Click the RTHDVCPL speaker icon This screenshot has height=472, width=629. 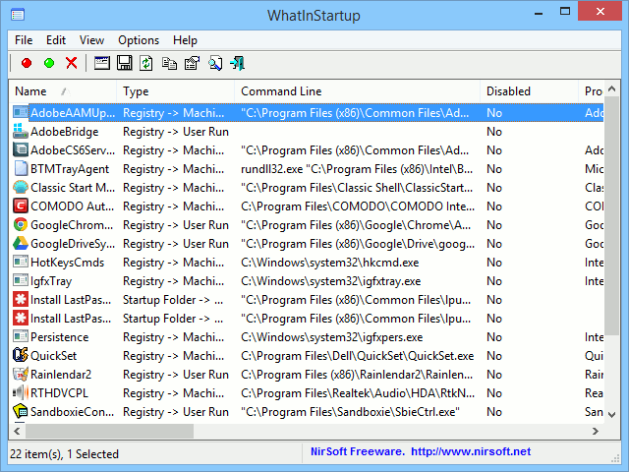(x=20, y=392)
